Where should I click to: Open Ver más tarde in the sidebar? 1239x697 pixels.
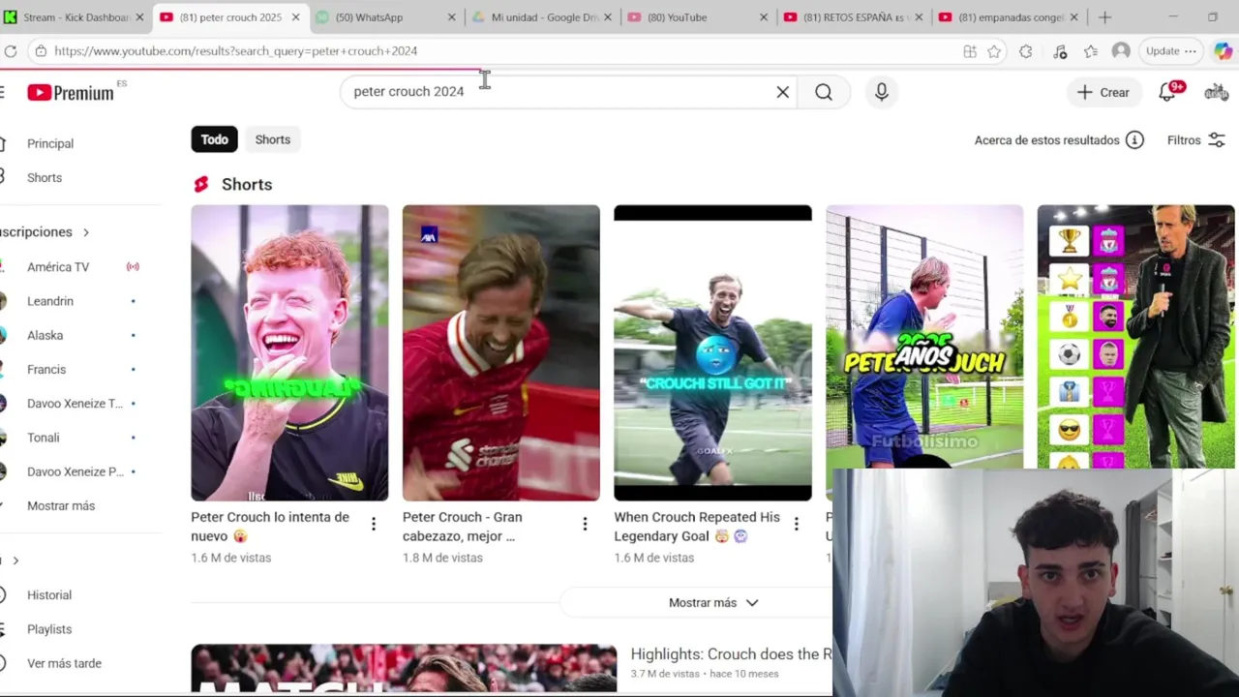(64, 663)
